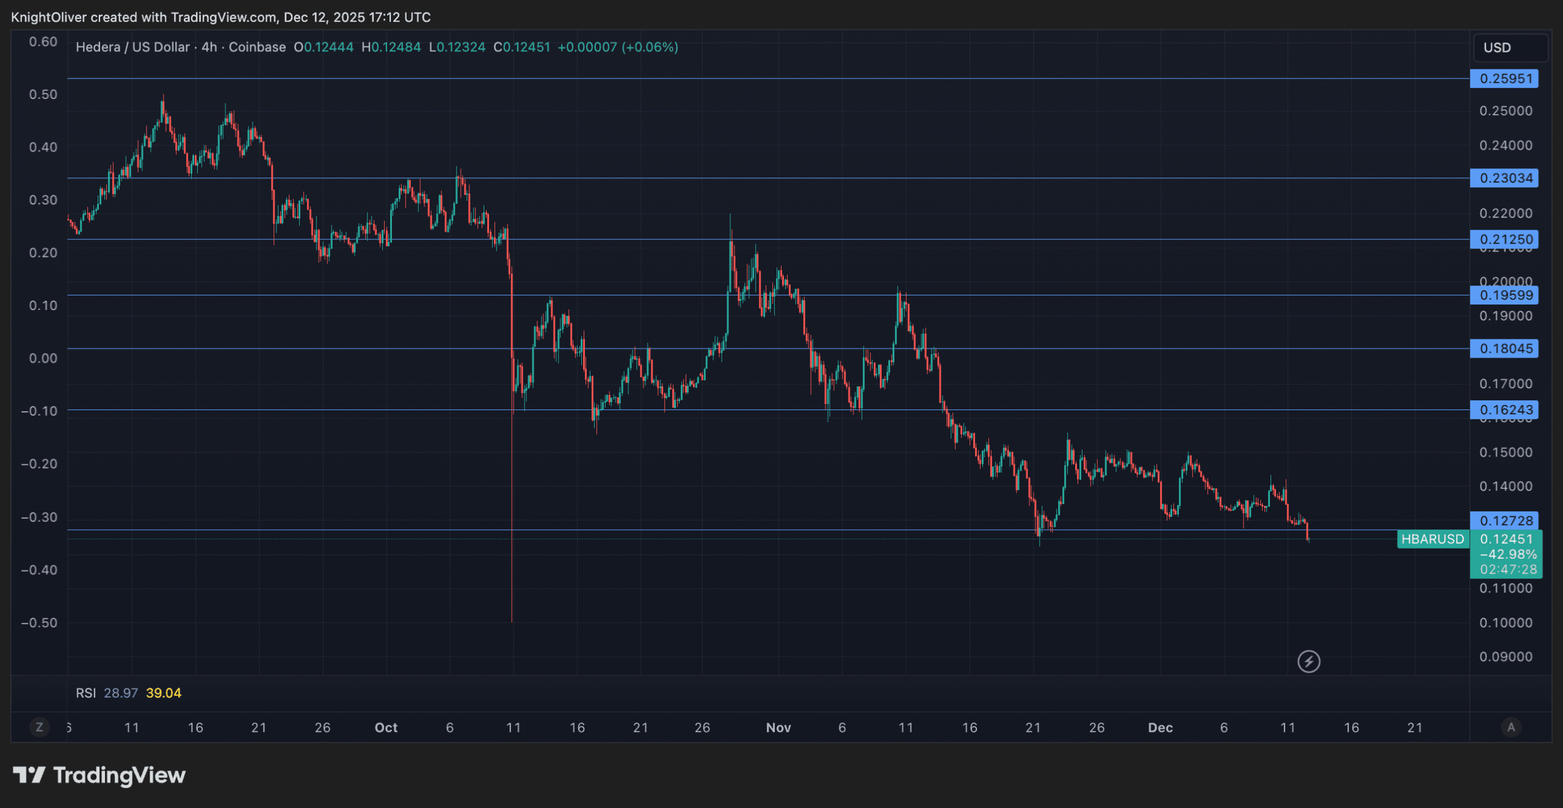Select the 0.12728 support level label
This screenshot has width=1563, height=808.
(x=1504, y=521)
